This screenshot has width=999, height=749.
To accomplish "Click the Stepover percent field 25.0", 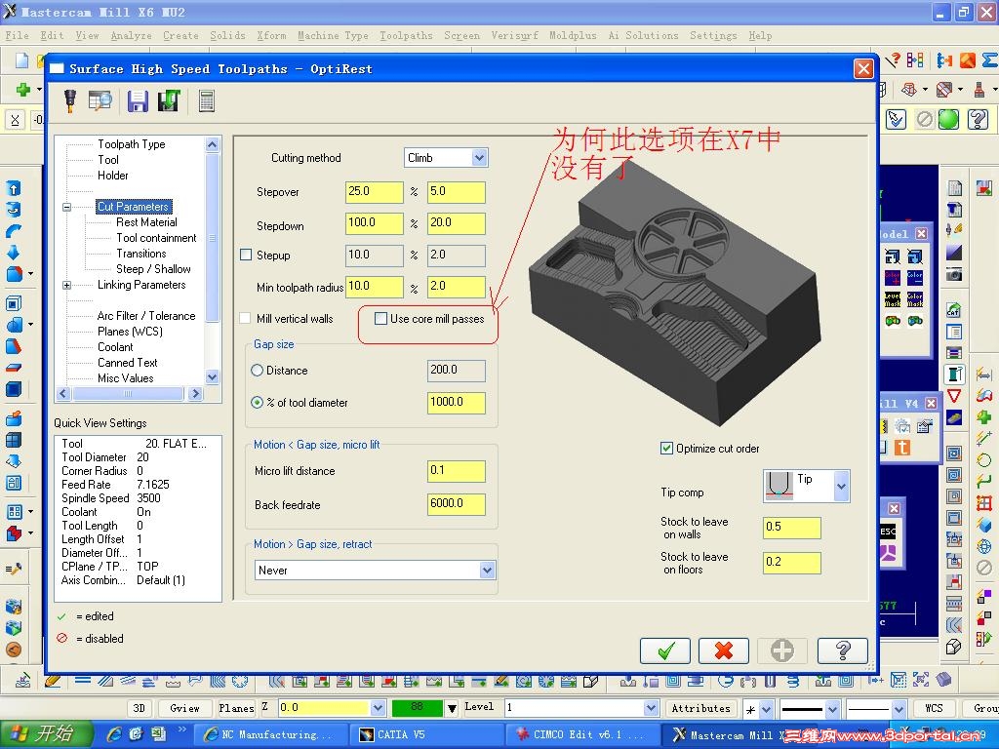I will [374, 192].
